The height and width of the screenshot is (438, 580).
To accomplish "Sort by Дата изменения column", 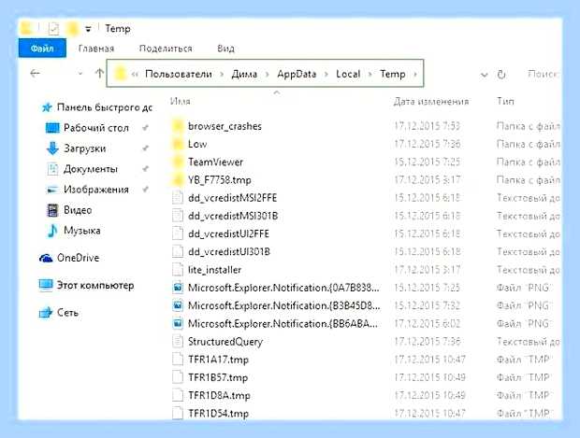I will [x=431, y=102].
